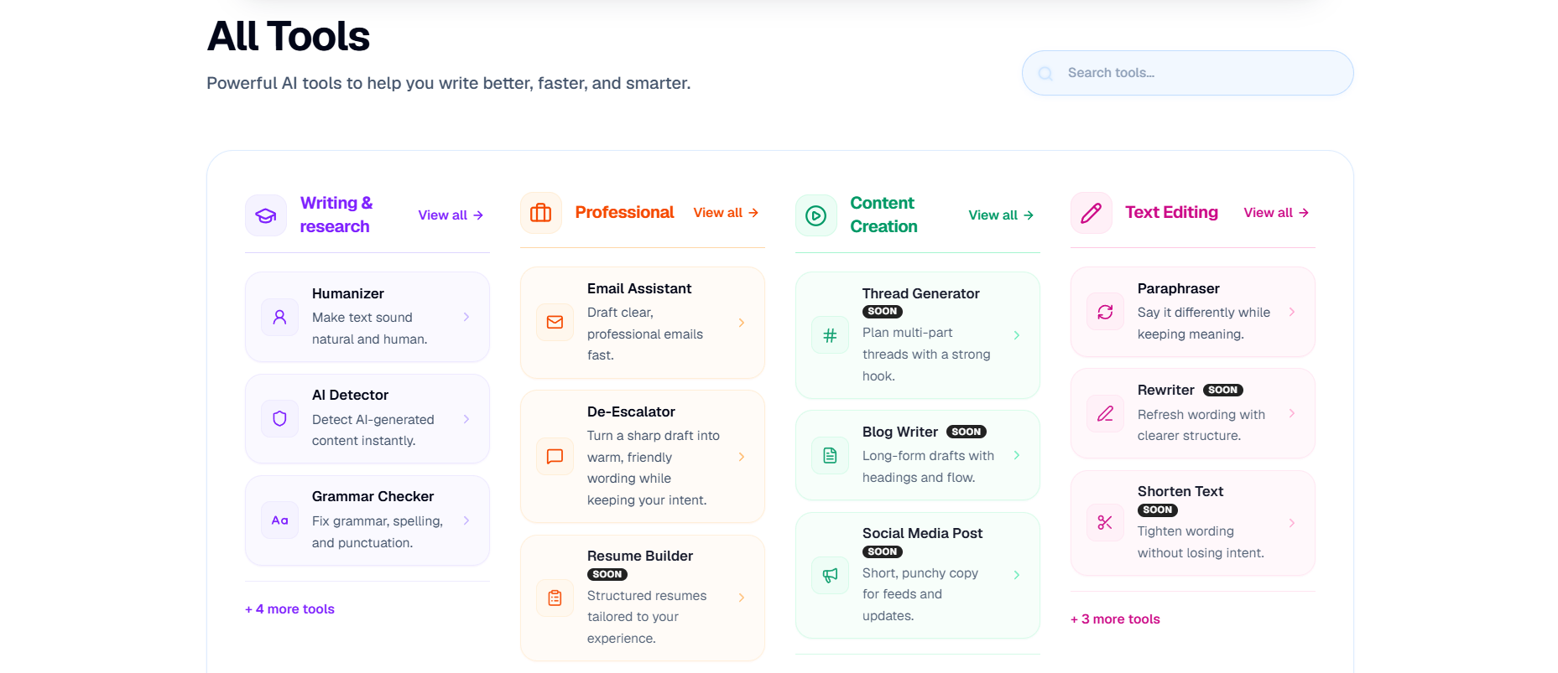Open De-Escalator via its chevron arrow
1558x673 pixels.
(x=742, y=457)
